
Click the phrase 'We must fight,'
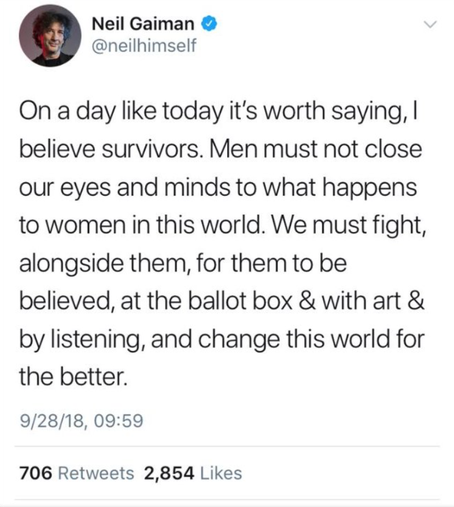click(350, 225)
